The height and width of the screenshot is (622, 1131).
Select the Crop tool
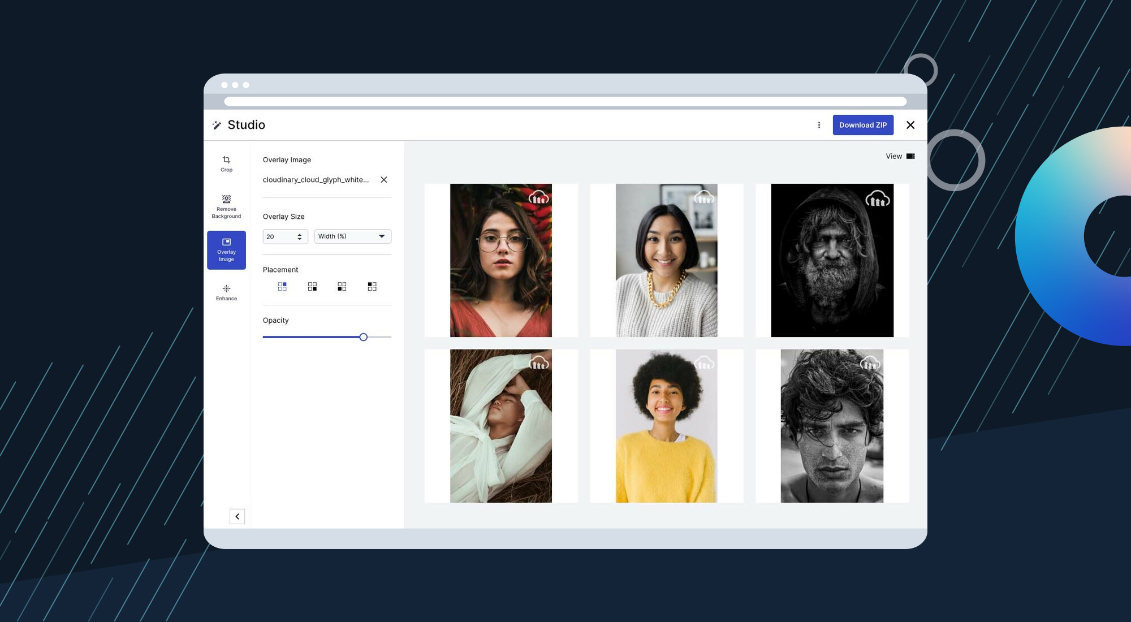[x=226, y=163]
